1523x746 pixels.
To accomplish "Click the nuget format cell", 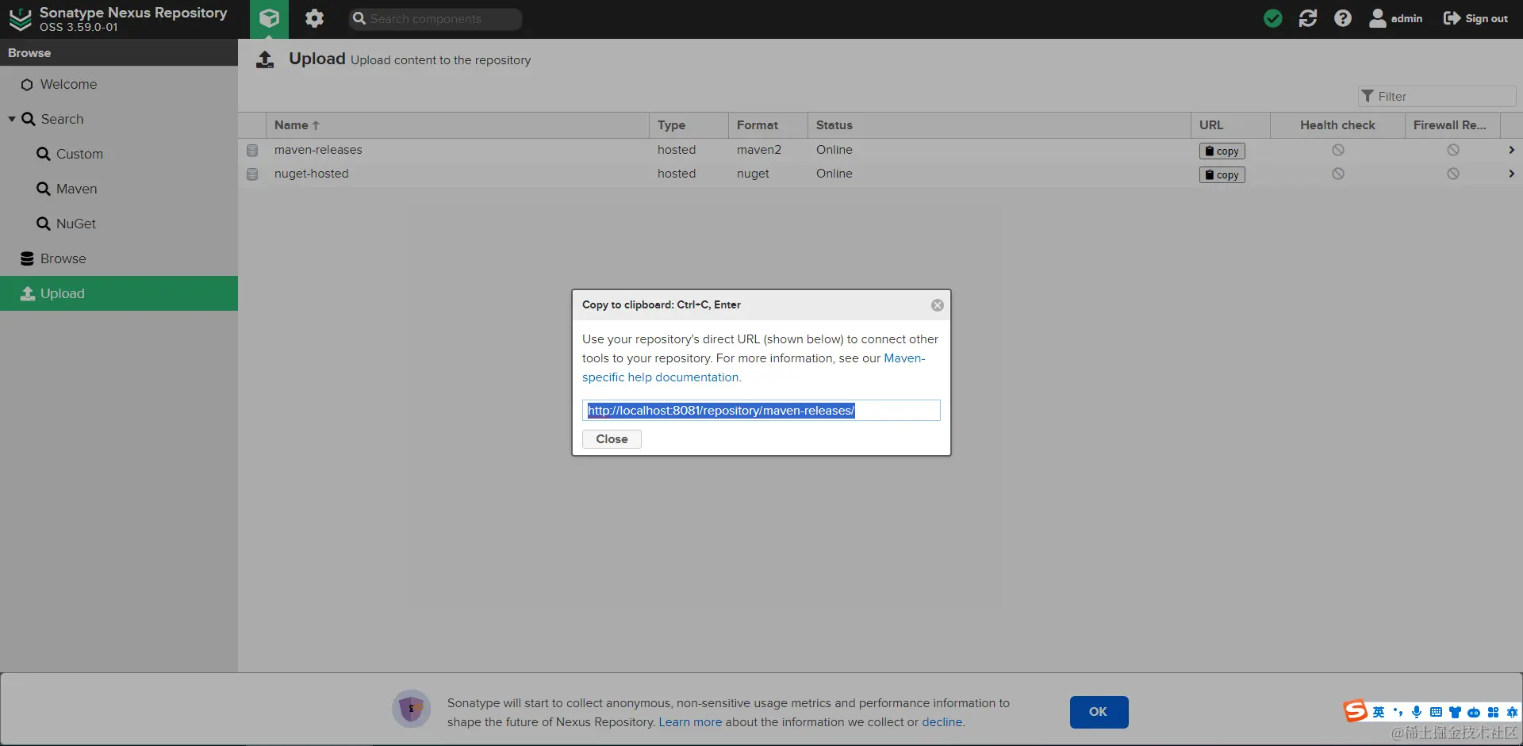I will pyautogui.click(x=753, y=174).
